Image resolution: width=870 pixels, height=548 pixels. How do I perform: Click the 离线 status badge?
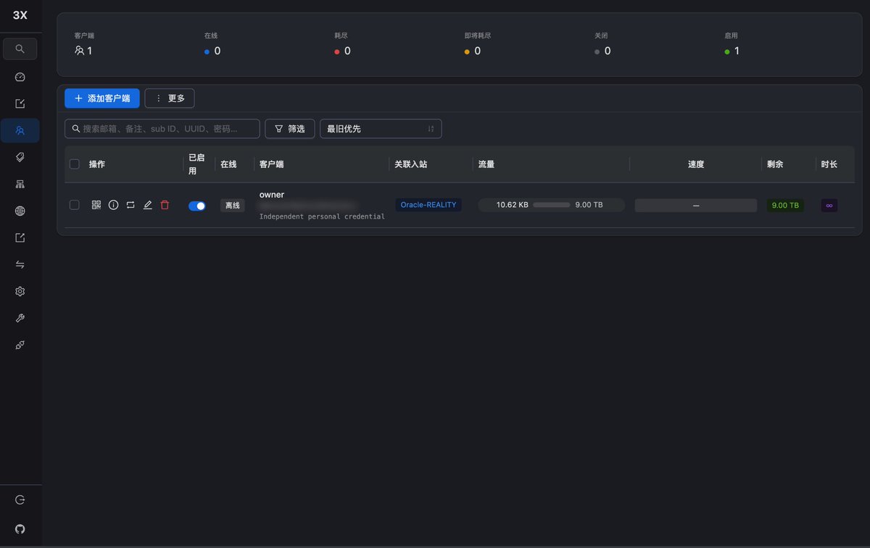pyautogui.click(x=233, y=206)
